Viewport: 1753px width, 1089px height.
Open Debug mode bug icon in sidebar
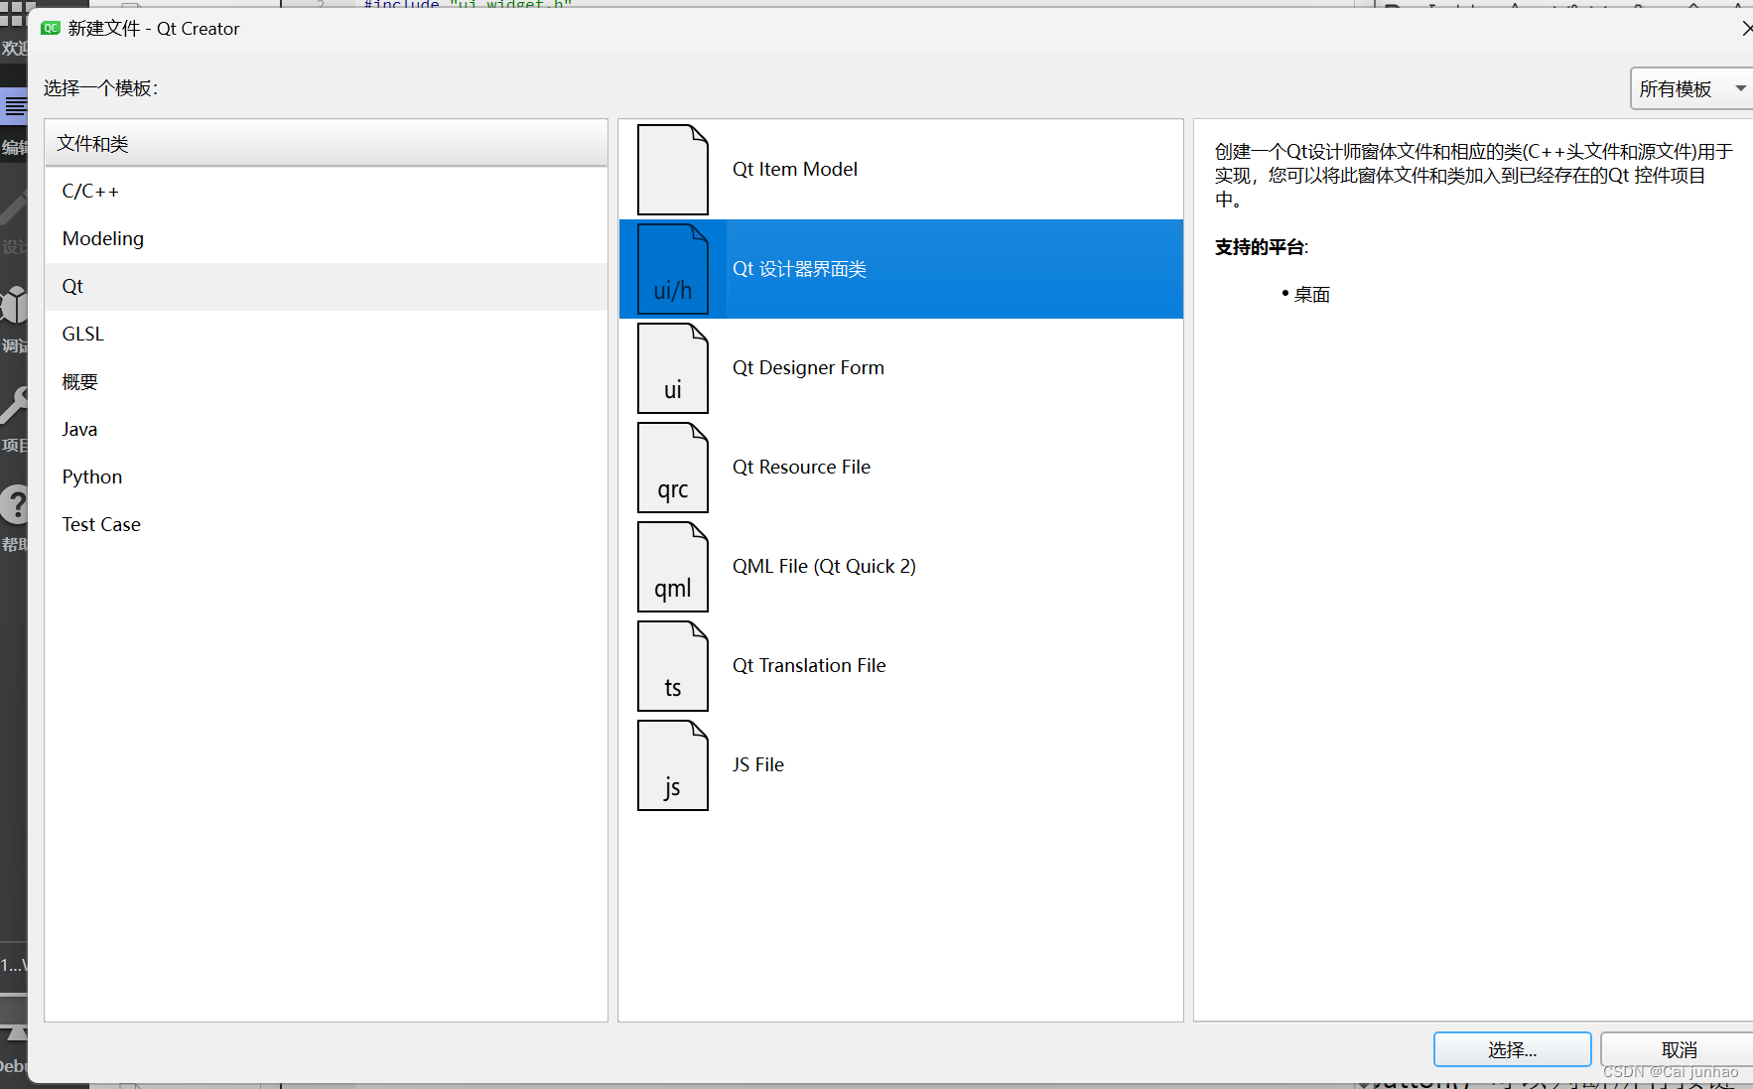click(14, 306)
